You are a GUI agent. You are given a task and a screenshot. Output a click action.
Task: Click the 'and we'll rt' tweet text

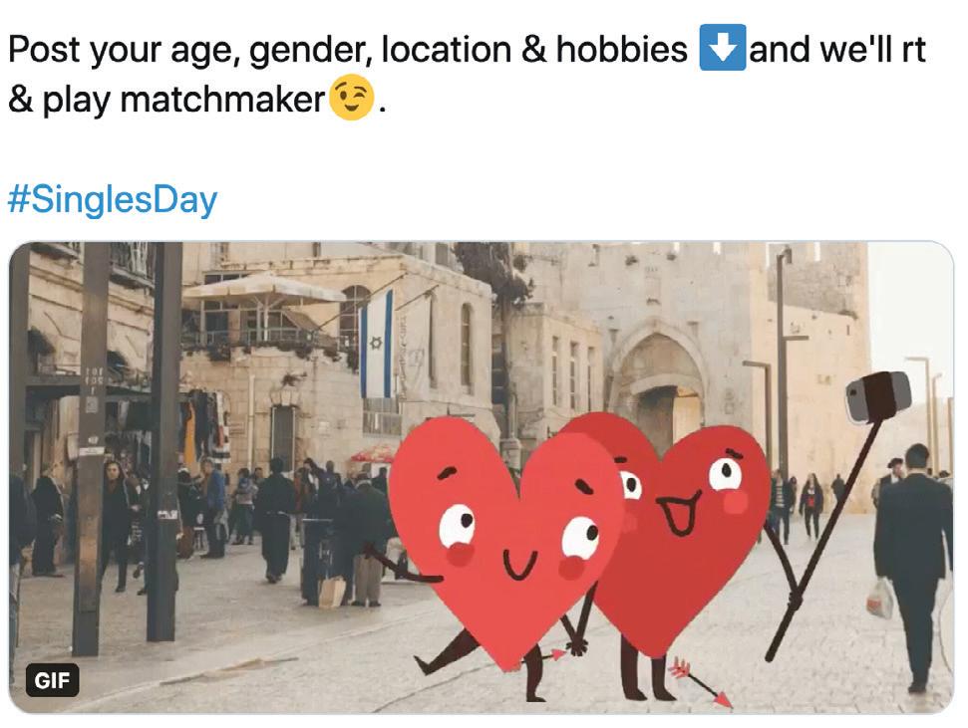click(x=837, y=50)
